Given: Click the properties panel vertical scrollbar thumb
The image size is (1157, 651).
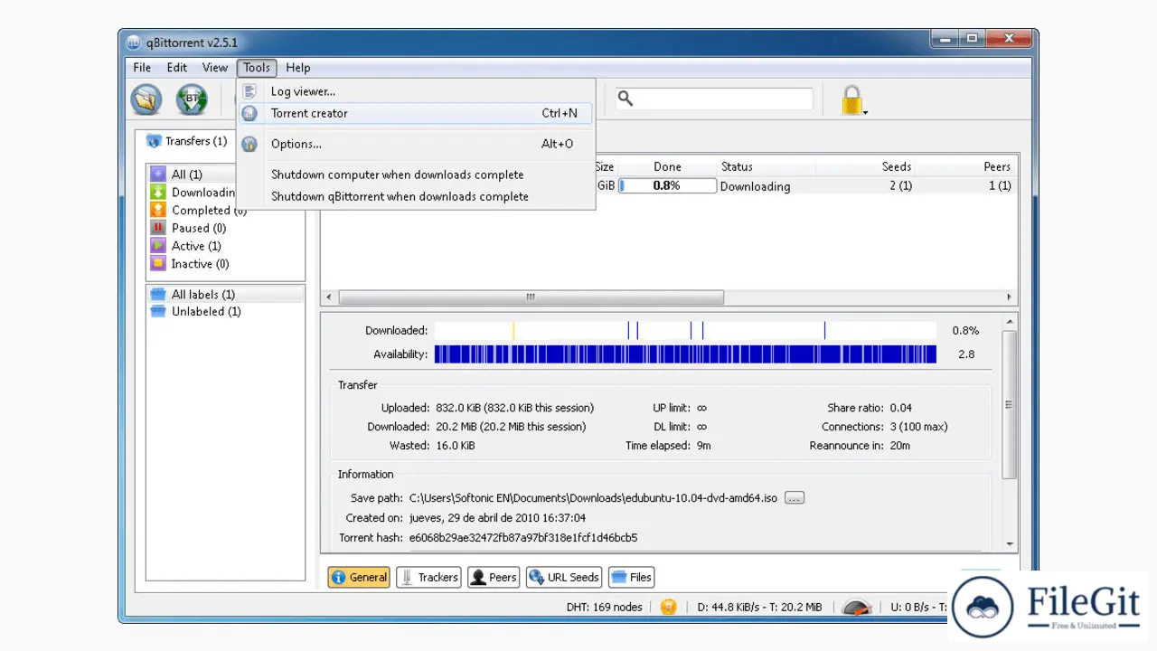Looking at the screenshot, I should pyautogui.click(x=1010, y=404).
